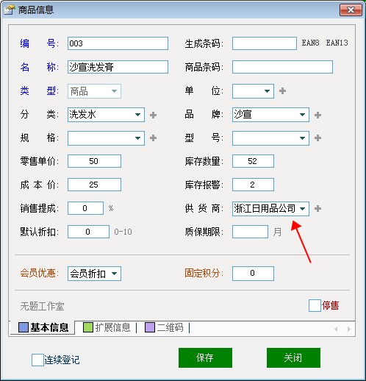366x381 pixels.
Task: Add new category via 分类 plus icon
Action: (x=153, y=115)
